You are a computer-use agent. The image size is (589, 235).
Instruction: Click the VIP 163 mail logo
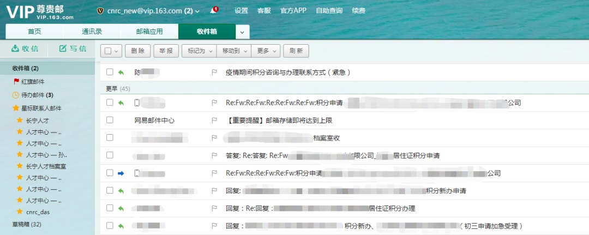pos(40,12)
